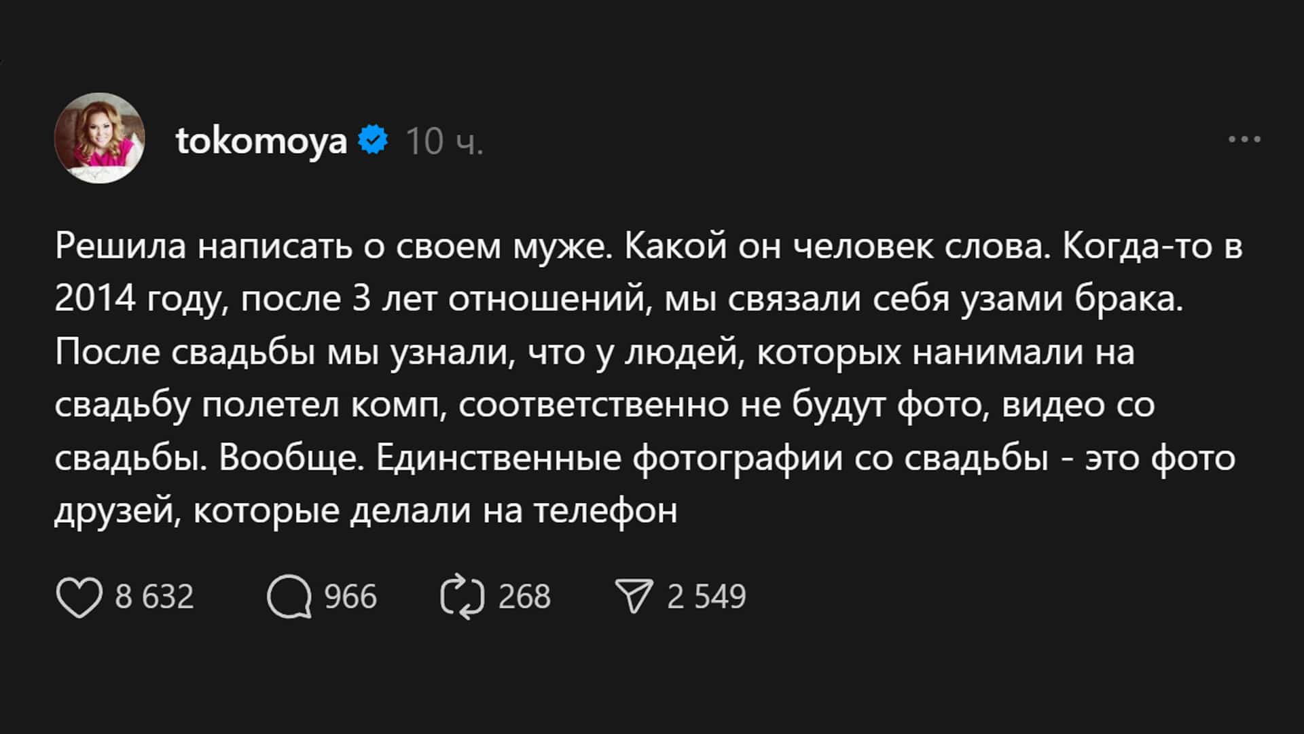Image resolution: width=1304 pixels, height=734 pixels.
Task: Click the final word "телефон" in post
Action: (605, 511)
